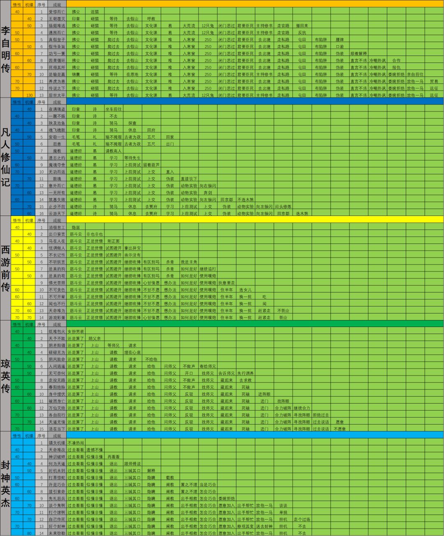Select the 凡人修仙记 section title cell
Image resolution: width=444 pixels, height=536 pixels.
(x=5, y=157)
